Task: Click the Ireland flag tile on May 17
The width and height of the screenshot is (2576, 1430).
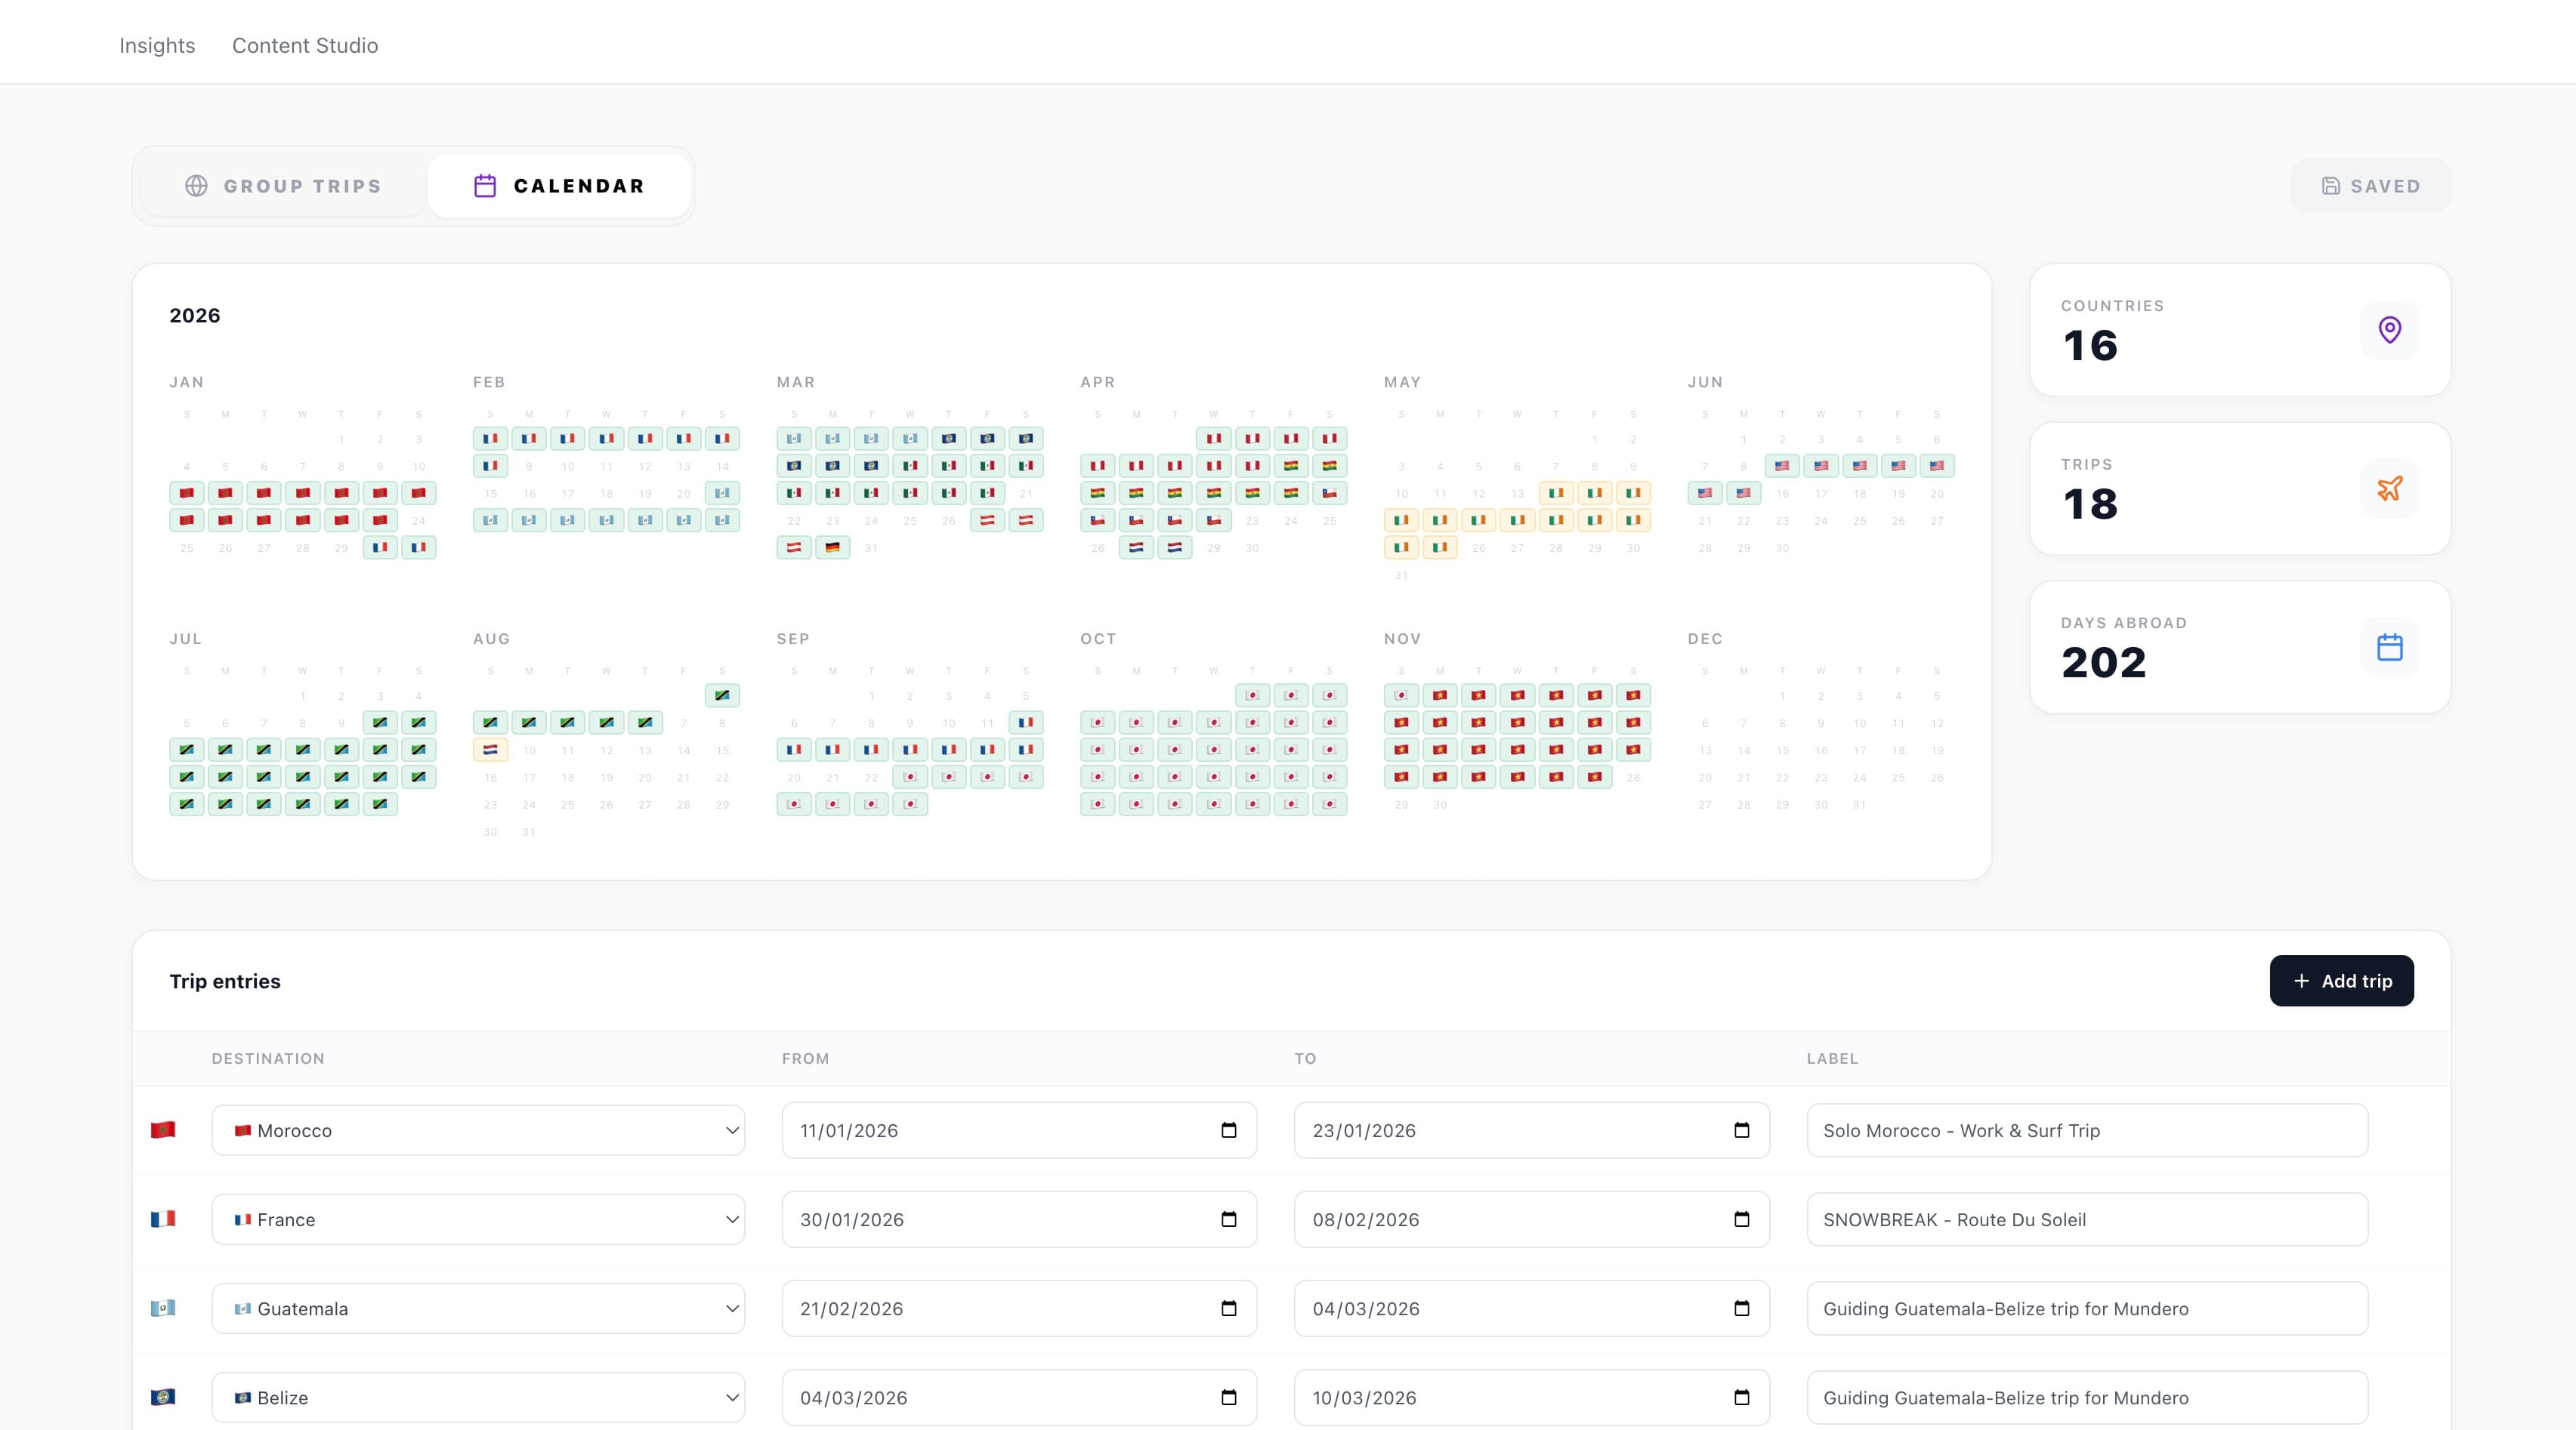Action: (x=1402, y=519)
